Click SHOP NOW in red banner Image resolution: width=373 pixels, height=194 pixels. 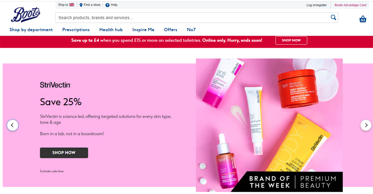point(291,40)
